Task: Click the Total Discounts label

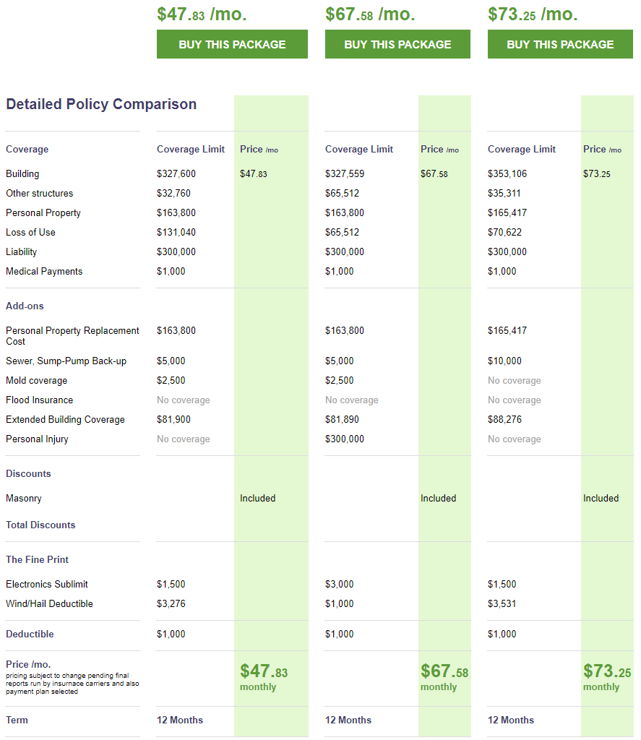Action: pos(40,525)
